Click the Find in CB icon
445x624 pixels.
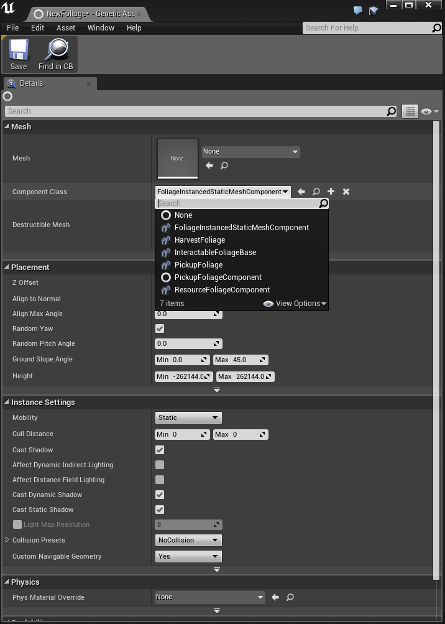click(x=55, y=54)
